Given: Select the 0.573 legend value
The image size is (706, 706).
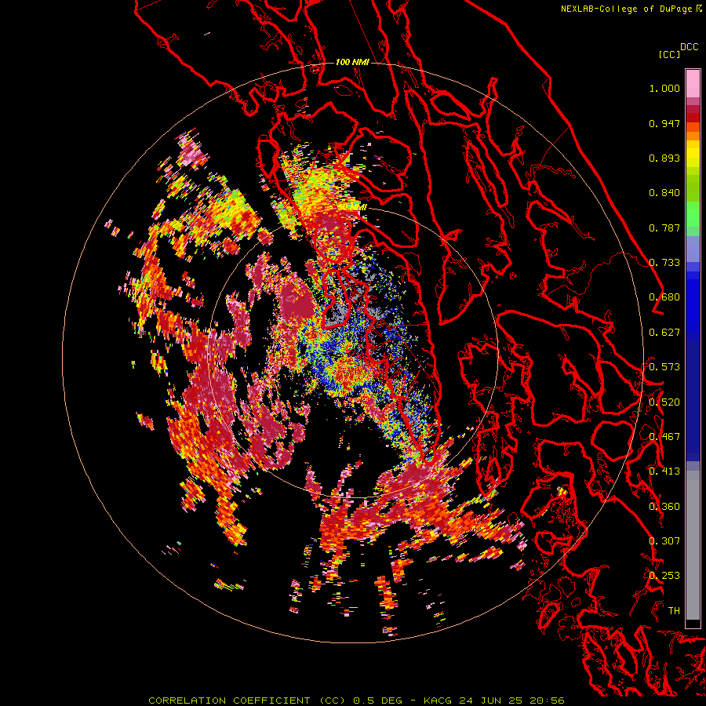Looking at the screenshot, I should pyautogui.click(x=664, y=367).
